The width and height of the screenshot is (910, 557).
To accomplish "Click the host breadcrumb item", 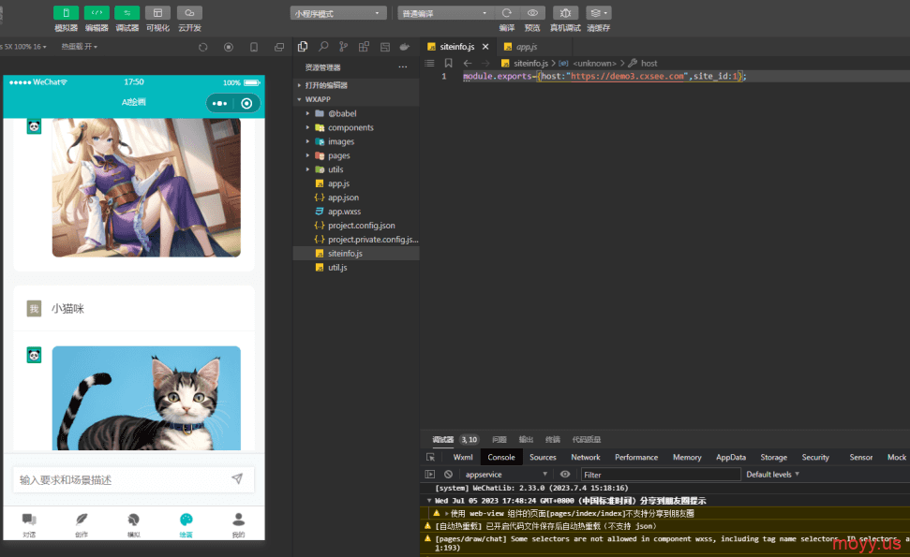I will (649, 63).
